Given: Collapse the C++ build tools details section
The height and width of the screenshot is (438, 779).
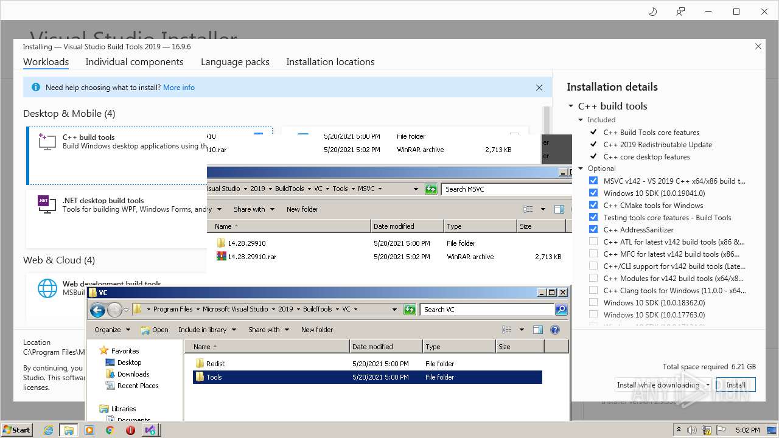Looking at the screenshot, I should pyautogui.click(x=571, y=106).
